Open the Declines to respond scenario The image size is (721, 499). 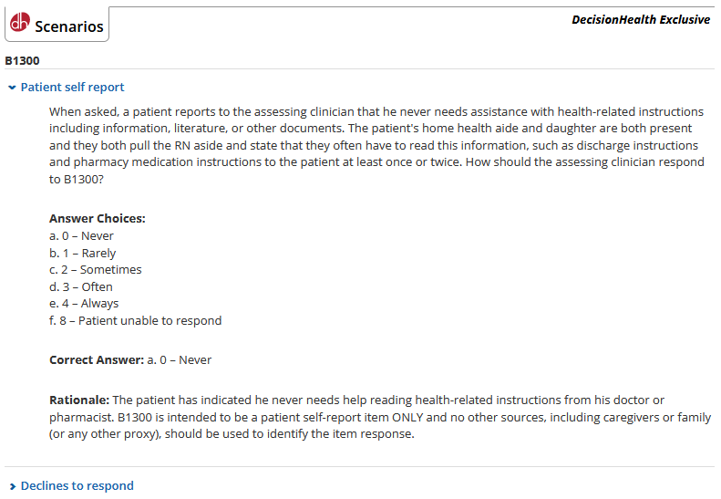pos(77,486)
